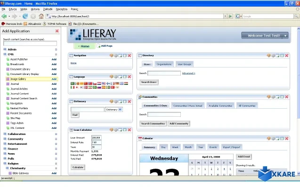Screen dimensions: 300x187
Task: Remove the Dictionary portlet with red X
Action: click(130, 102)
